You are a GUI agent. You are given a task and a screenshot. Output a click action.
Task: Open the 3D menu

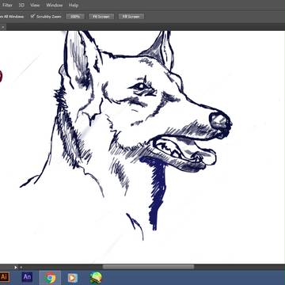click(x=21, y=5)
